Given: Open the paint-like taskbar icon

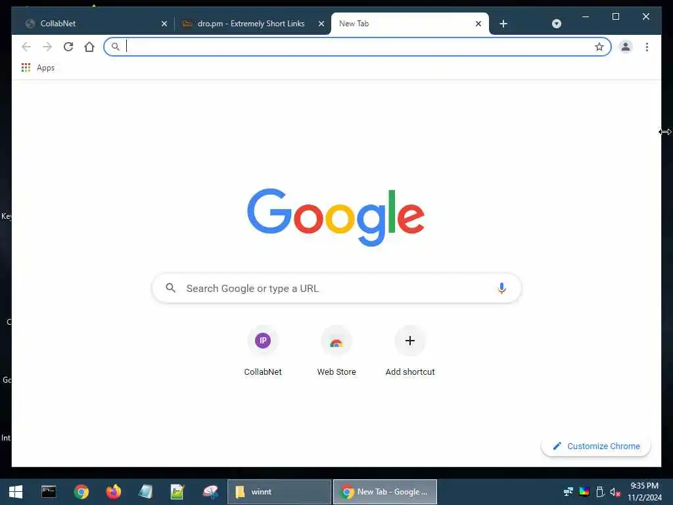Looking at the screenshot, I should click(210, 492).
